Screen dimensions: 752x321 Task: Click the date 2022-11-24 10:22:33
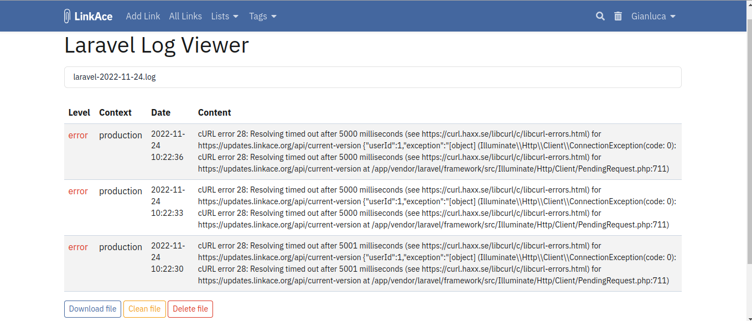coord(168,201)
